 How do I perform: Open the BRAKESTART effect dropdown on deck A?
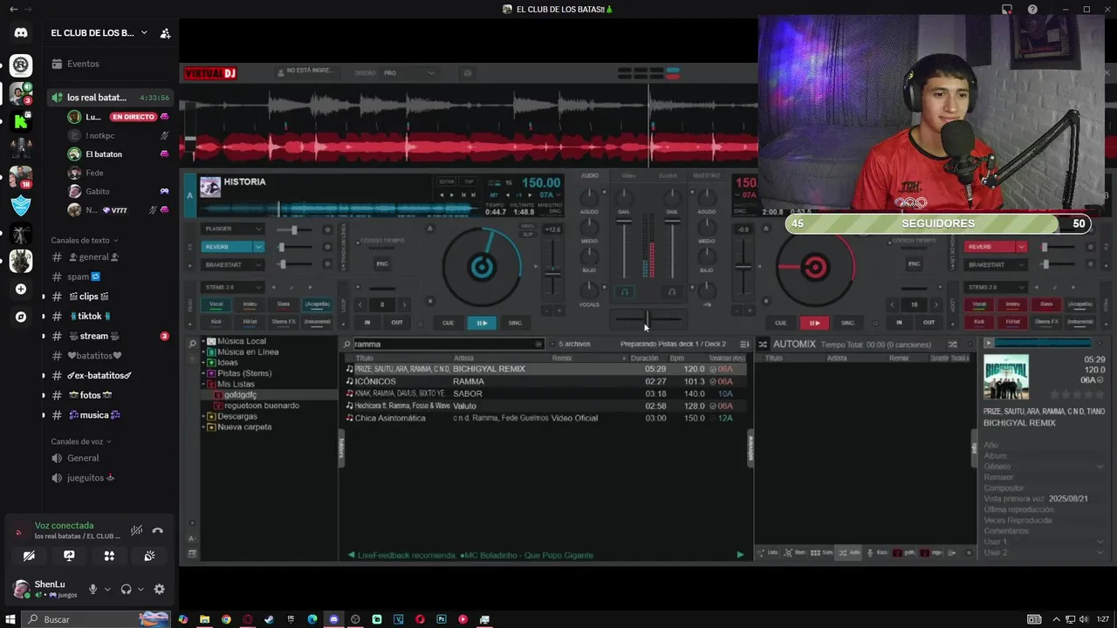tap(232, 264)
